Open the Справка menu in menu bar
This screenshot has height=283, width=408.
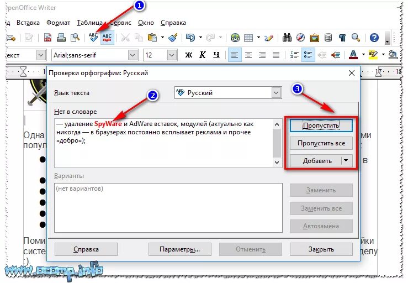(173, 23)
